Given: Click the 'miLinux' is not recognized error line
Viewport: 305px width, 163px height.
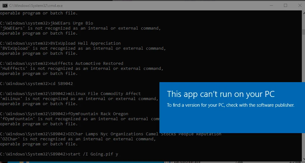Looking at the screenshot, I should coord(79,99).
